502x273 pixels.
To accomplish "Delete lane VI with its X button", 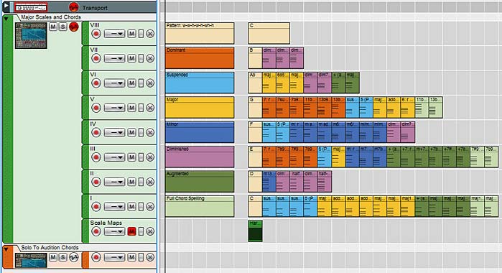I will [x=150, y=83].
